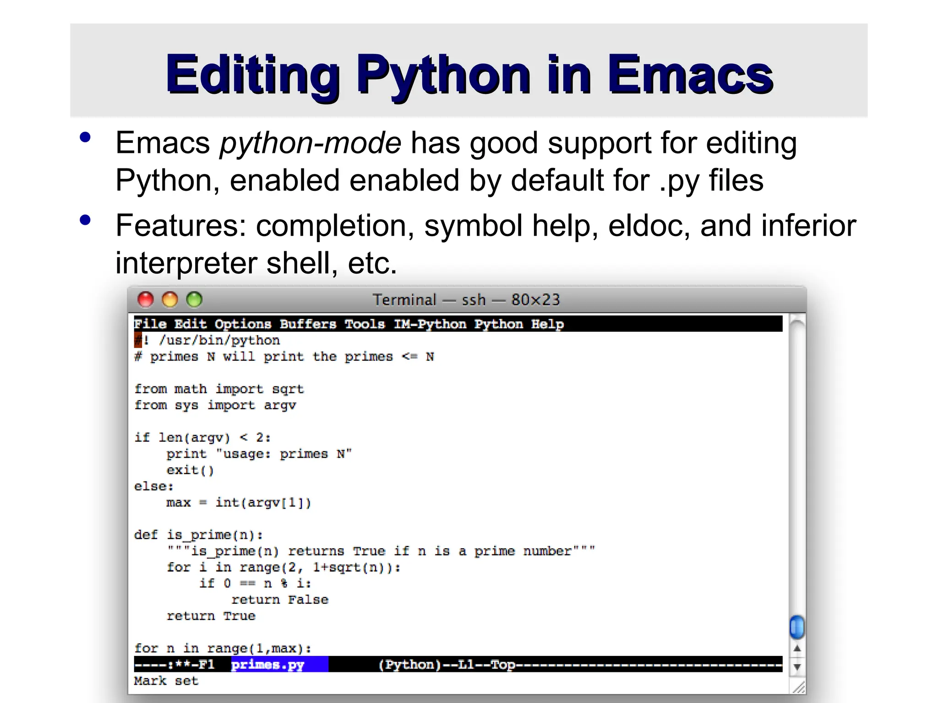Open the Options menu

point(243,324)
